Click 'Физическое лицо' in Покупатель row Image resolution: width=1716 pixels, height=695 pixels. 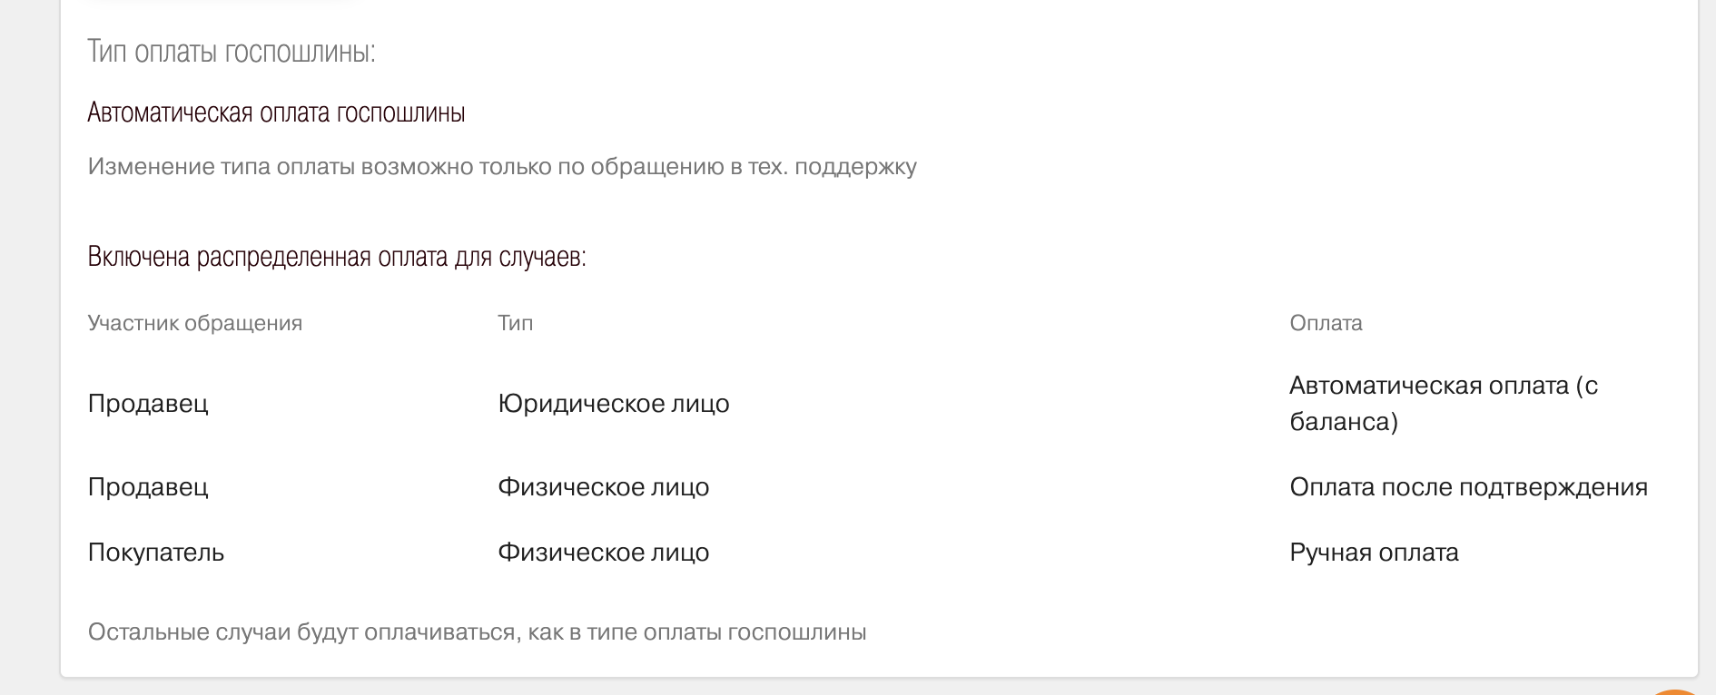point(603,553)
